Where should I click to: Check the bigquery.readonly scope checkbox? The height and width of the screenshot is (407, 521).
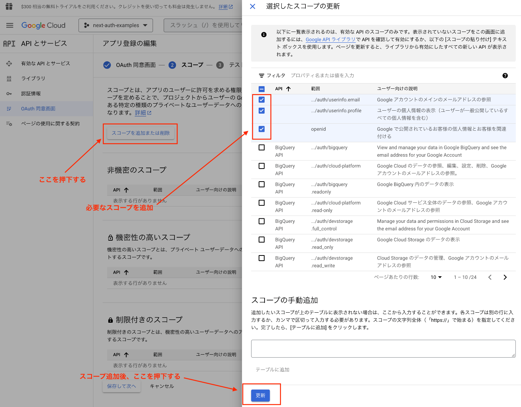pos(262,184)
